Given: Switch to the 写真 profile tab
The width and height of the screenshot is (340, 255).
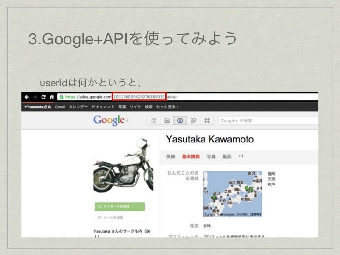Looking at the screenshot, I should [x=211, y=156].
